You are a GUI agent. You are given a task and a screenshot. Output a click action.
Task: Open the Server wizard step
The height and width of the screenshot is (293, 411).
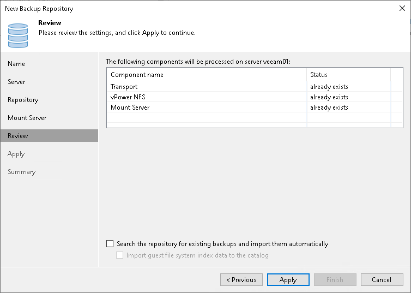pyautogui.click(x=16, y=82)
